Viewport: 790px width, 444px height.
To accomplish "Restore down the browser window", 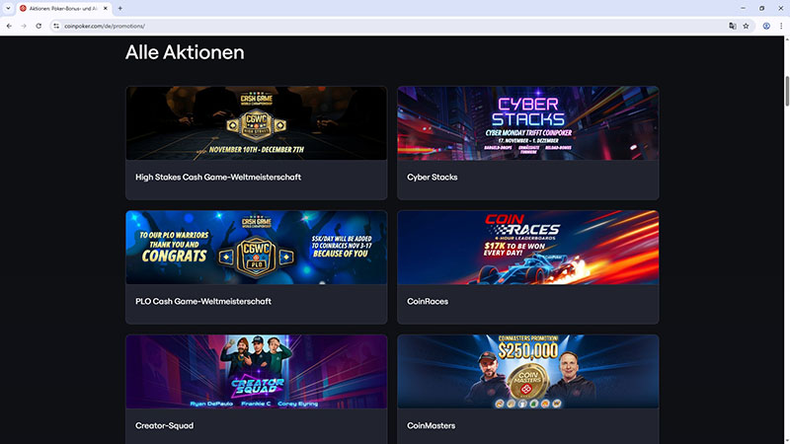I will tap(761, 8).
